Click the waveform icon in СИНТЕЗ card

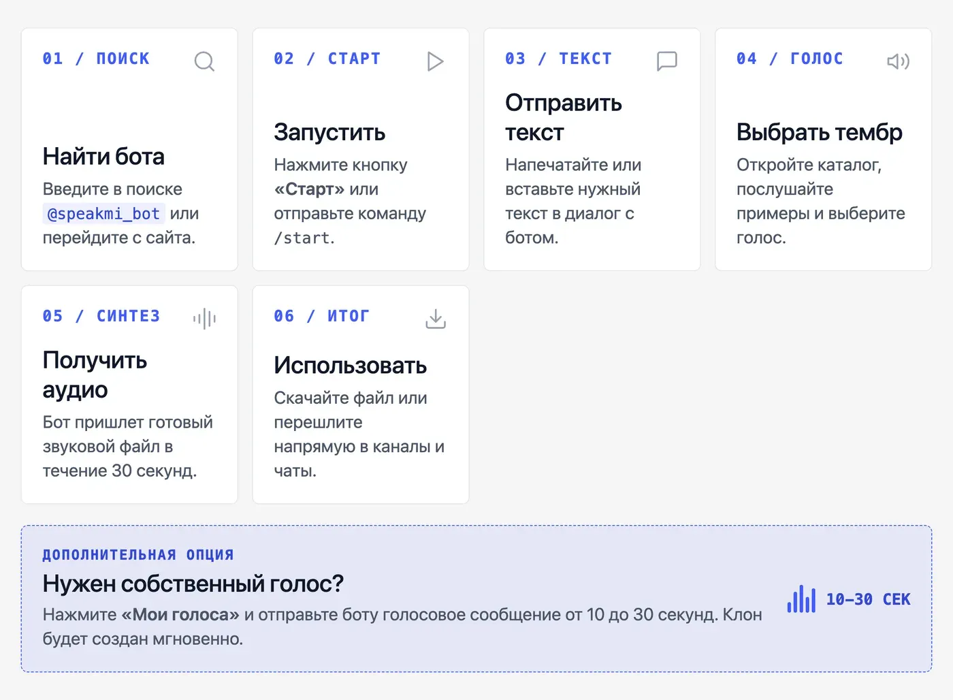pyautogui.click(x=204, y=319)
